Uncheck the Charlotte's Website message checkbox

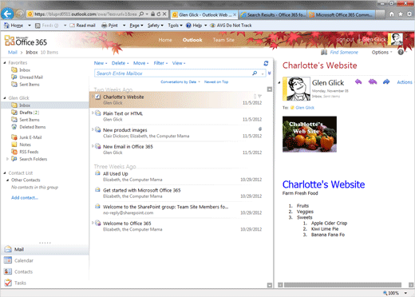click(97, 97)
